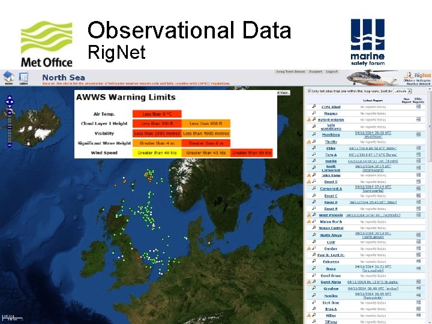Pan the map up with the arrow control
The image size is (432, 324).
point(10,98)
